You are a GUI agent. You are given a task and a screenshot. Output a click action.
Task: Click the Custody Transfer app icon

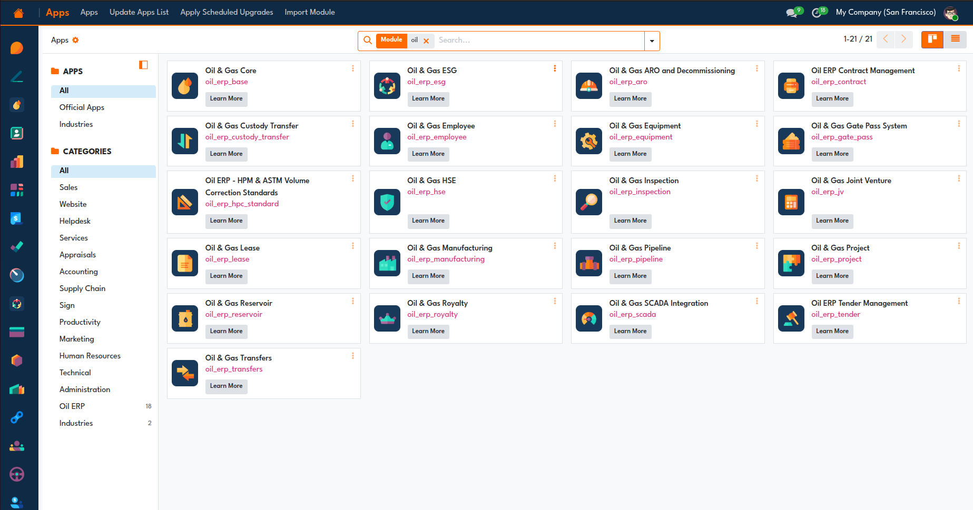pos(185,141)
